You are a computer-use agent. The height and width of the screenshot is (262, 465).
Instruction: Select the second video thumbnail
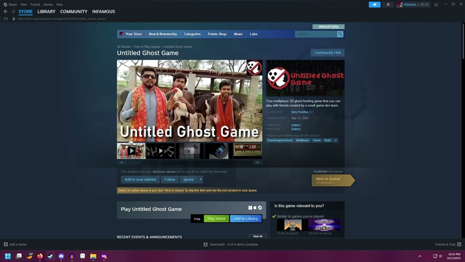point(160,151)
